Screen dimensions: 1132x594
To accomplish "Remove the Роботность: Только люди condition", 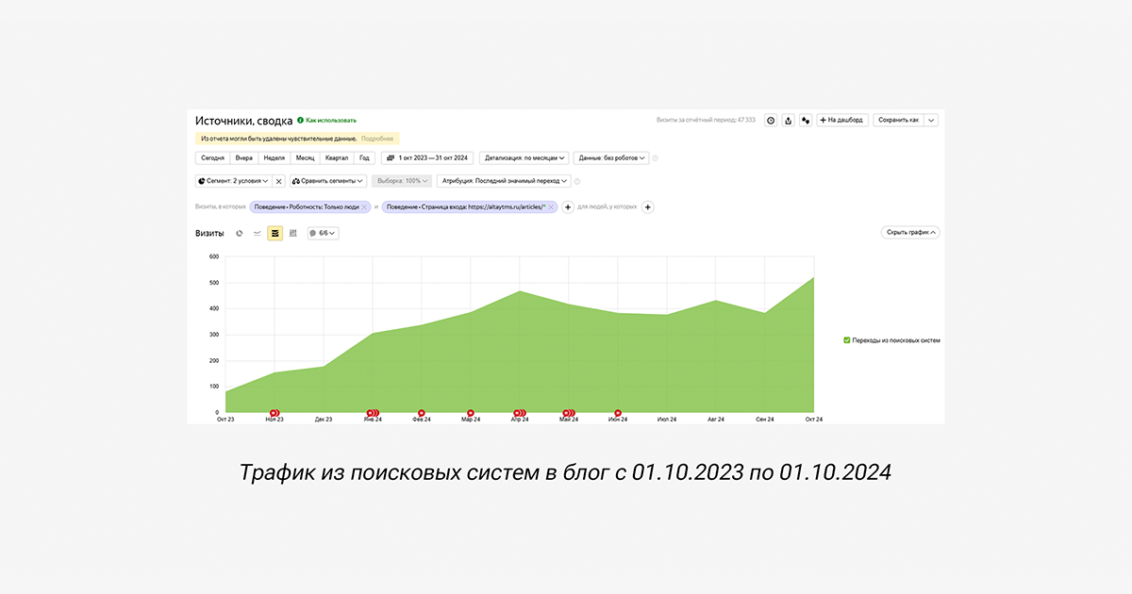I will pos(364,206).
